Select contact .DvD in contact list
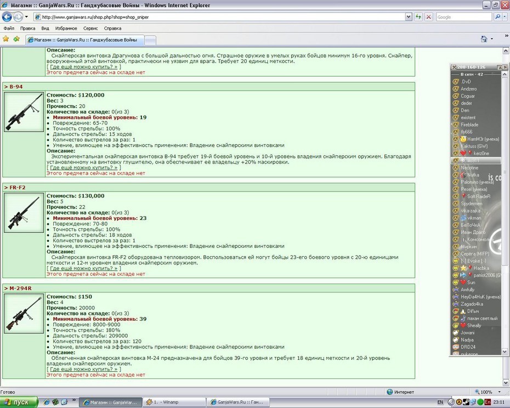The image size is (510, 408). coord(466,82)
